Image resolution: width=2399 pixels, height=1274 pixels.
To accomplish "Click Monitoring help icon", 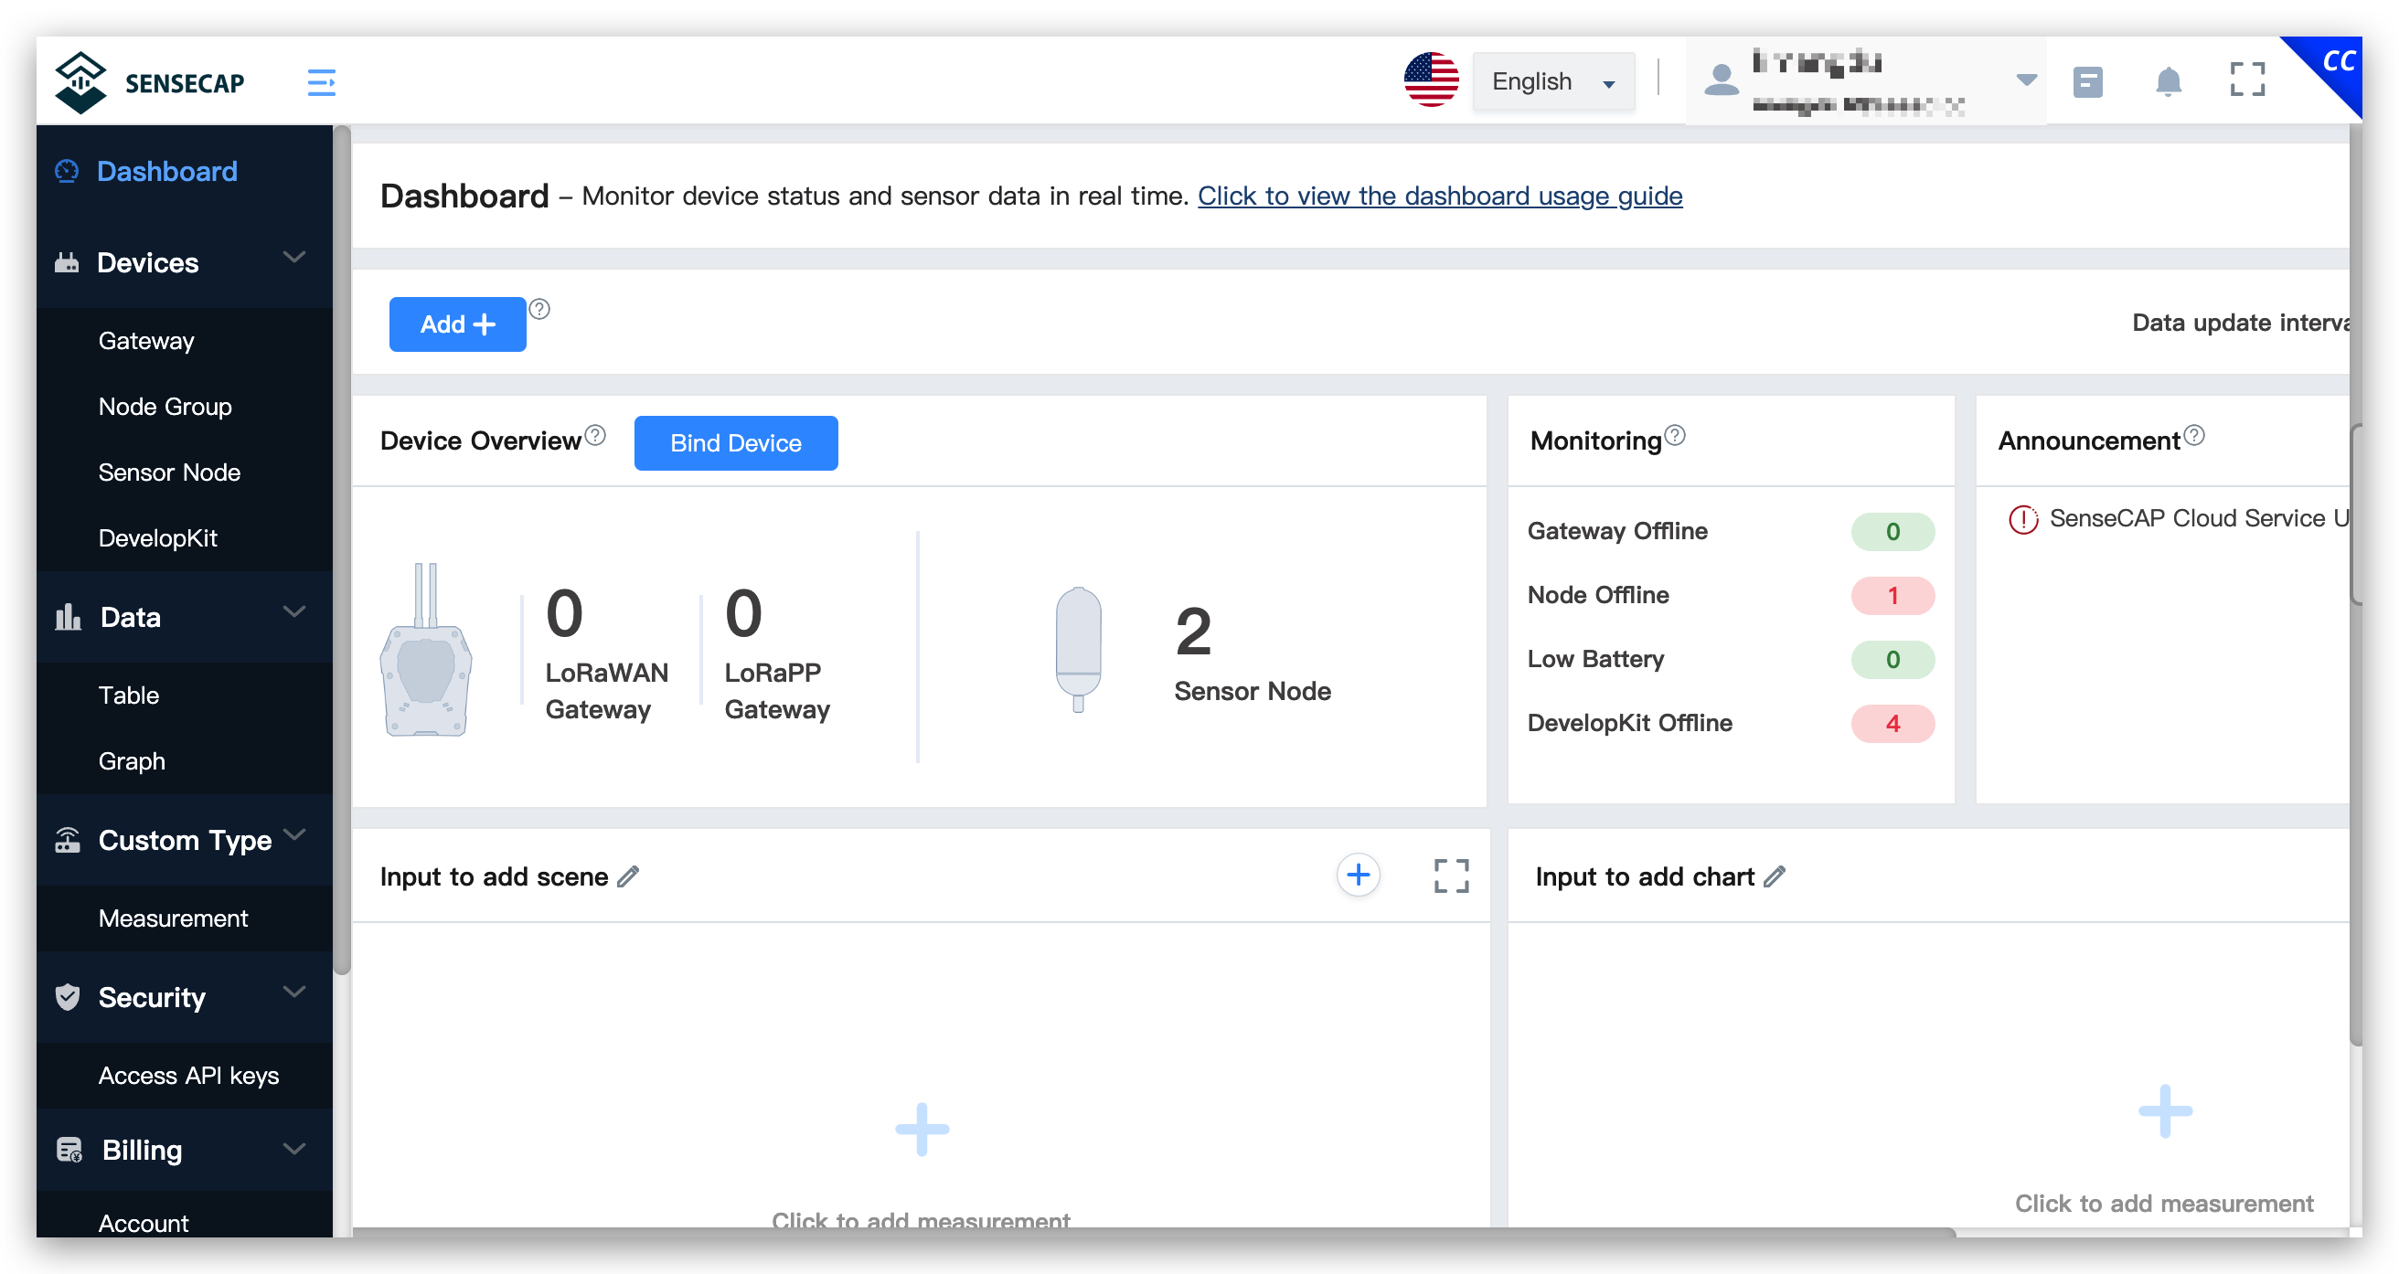I will [1675, 435].
